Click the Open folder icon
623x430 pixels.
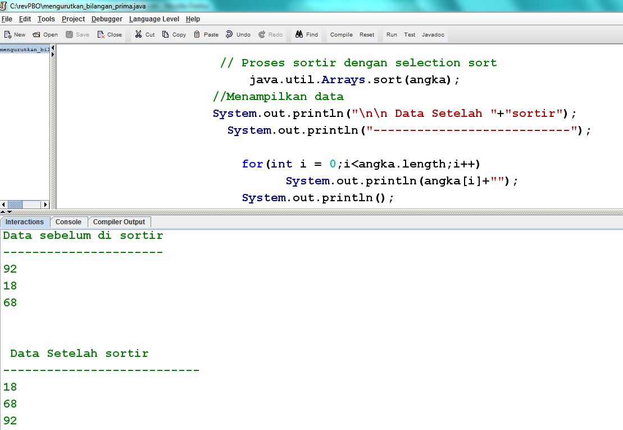coord(36,35)
